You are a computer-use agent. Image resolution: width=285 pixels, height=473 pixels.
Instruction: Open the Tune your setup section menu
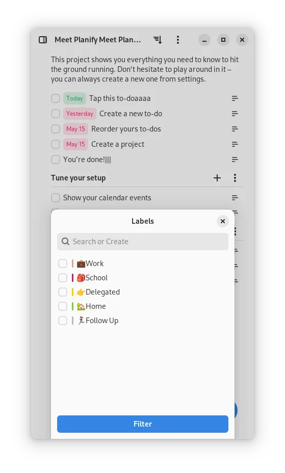(x=235, y=178)
